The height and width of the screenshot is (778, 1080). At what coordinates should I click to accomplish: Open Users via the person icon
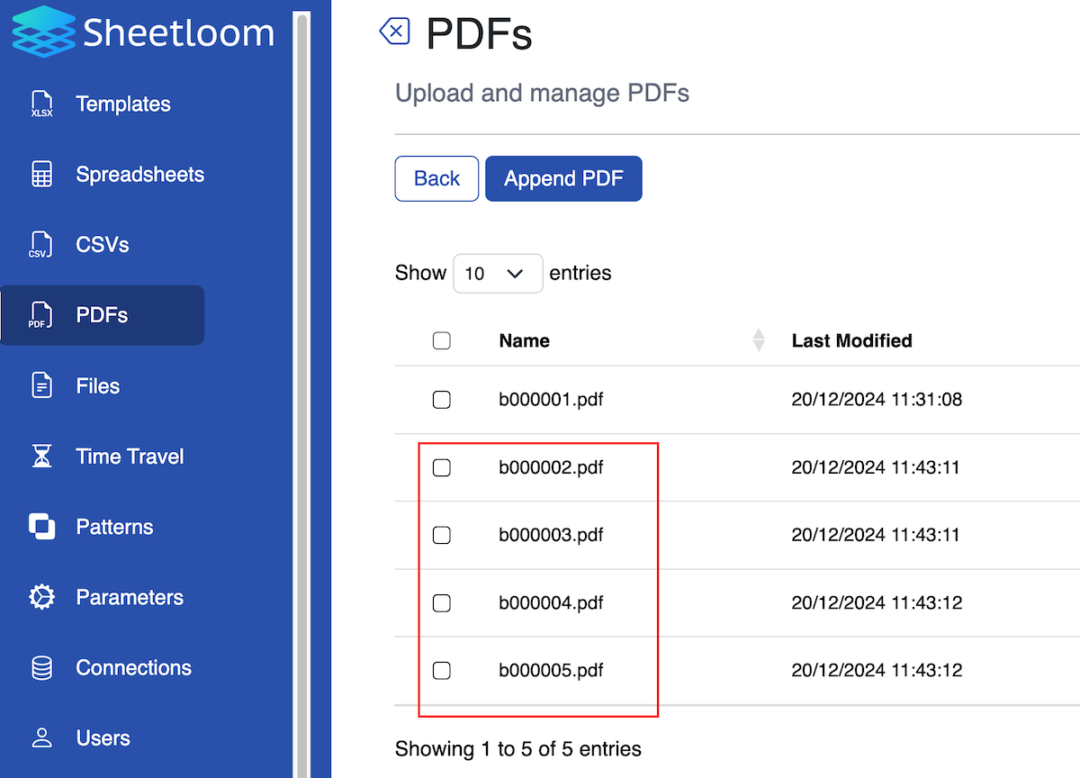coord(40,737)
